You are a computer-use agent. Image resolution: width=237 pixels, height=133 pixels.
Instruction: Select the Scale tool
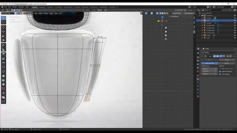(x=3, y=36)
